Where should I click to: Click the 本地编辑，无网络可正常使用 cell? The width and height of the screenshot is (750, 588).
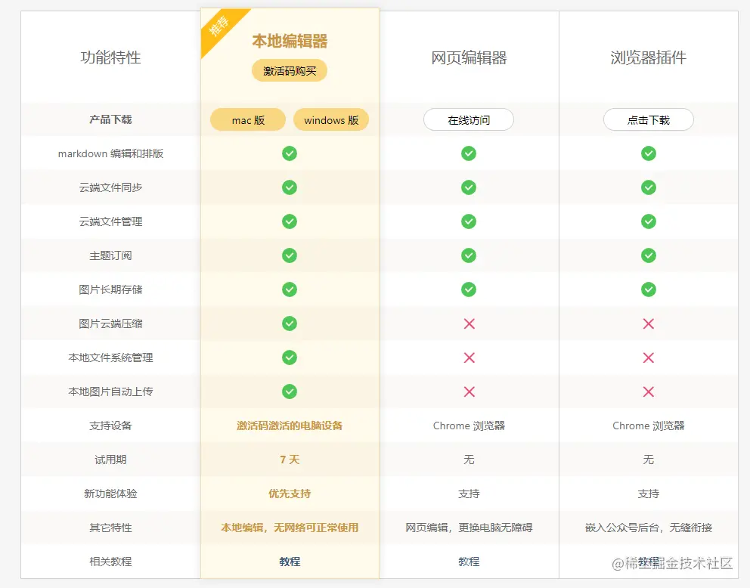(290, 528)
